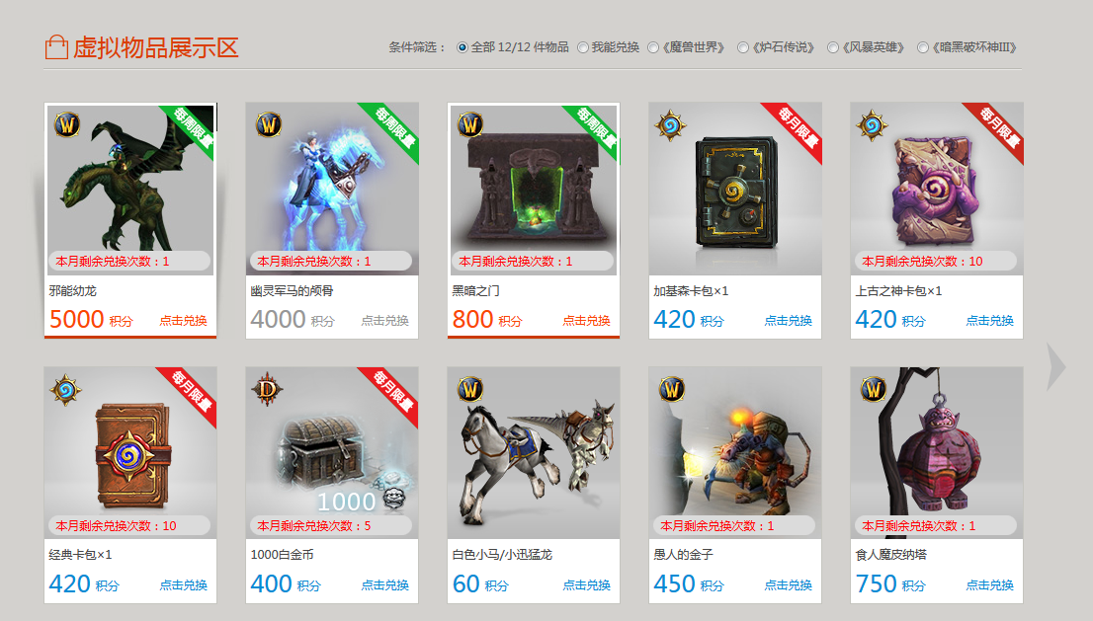
Task: Go to next page with right arrow
Action: click(x=1056, y=366)
